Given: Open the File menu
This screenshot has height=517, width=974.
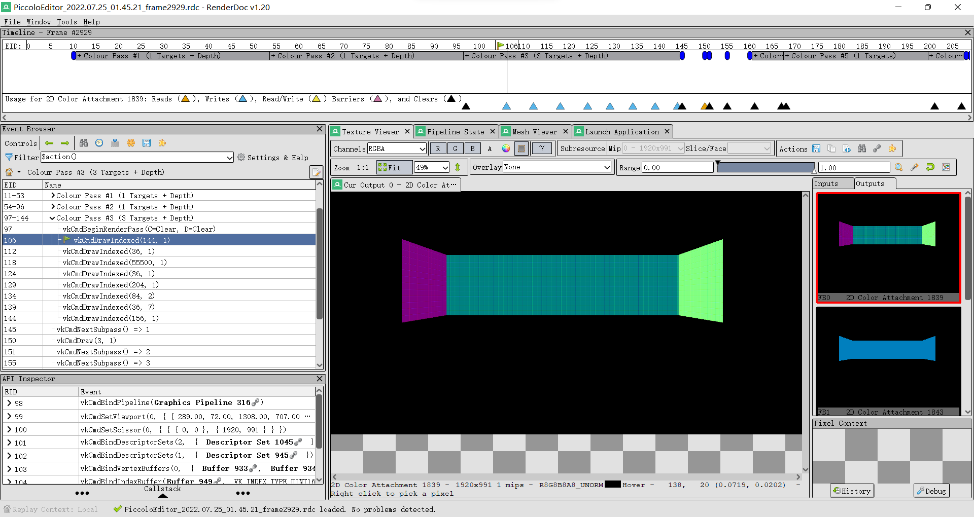Looking at the screenshot, I should [12, 22].
